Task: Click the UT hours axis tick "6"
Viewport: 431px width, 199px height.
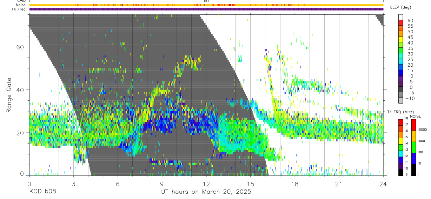Action: (118, 184)
